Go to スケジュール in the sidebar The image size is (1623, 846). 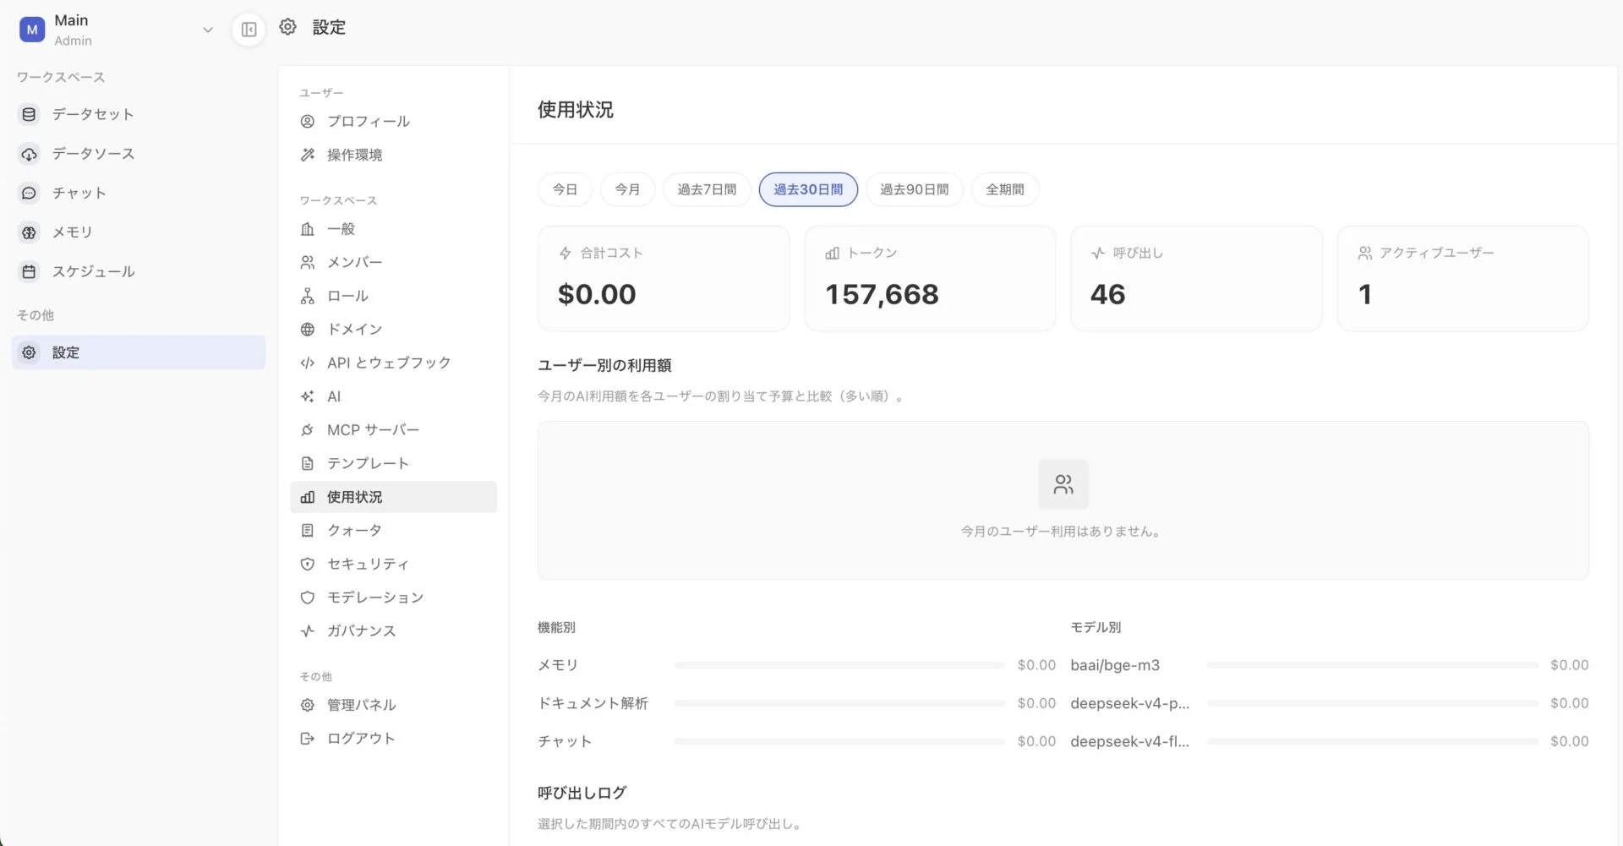pyautogui.click(x=139, y=271)
